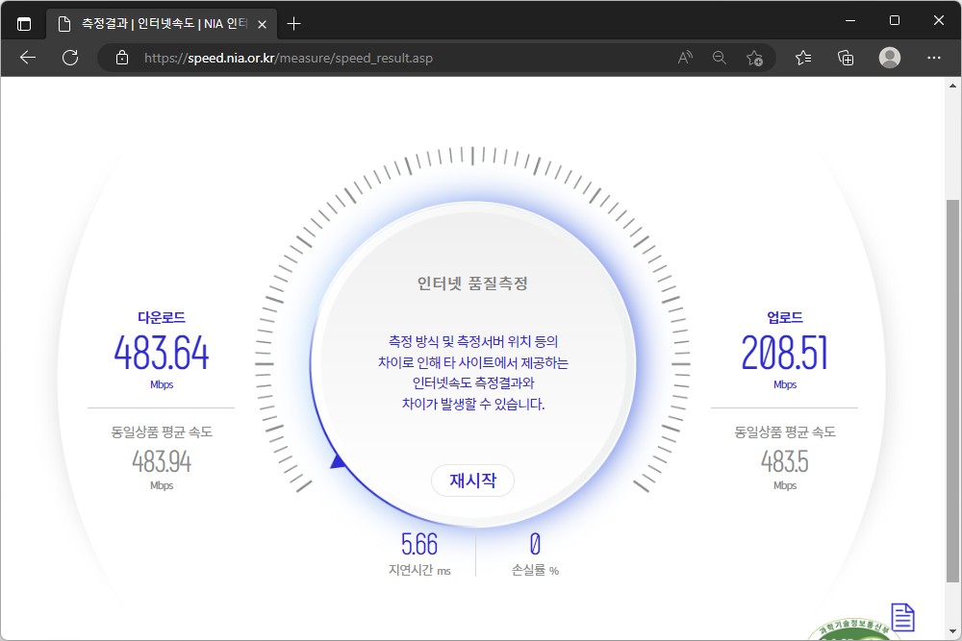The image size is (962, 641).
Task: Click the speed.nia.or.kr address bar
Action: click(x=392, y=58)
